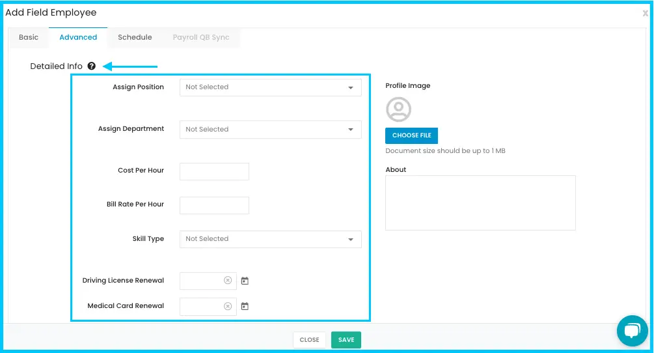This screenshot has width=654, height=353.
Task: Open the Driving License Renewal calendar picker
Action: [245, 281]
